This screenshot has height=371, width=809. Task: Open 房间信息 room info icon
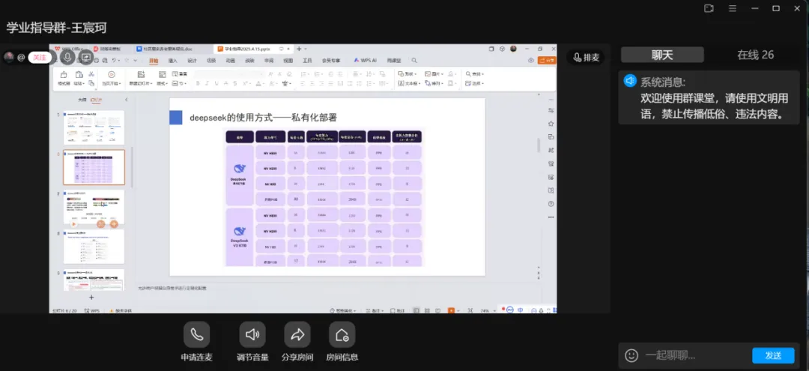(x=342, y=334)
